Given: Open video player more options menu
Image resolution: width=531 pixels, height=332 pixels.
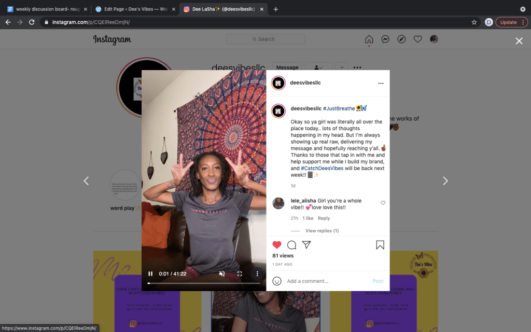Looking at the screenshot, I should point(257,274).
